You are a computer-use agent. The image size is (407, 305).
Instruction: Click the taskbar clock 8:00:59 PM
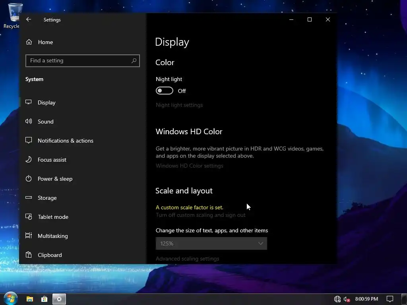[366, 299]
